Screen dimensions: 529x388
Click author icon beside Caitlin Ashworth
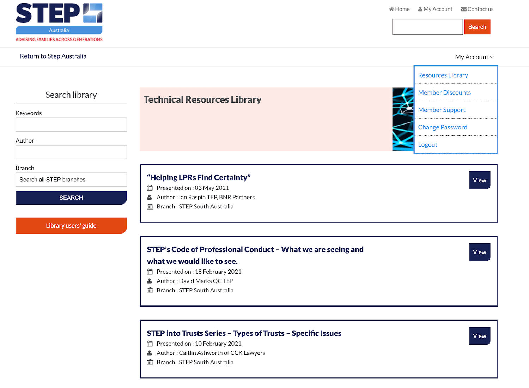tap(150, 353)
